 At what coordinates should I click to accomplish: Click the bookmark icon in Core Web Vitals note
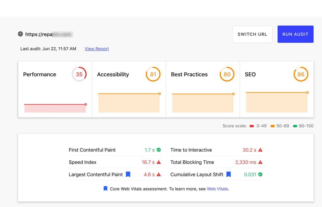105,189
